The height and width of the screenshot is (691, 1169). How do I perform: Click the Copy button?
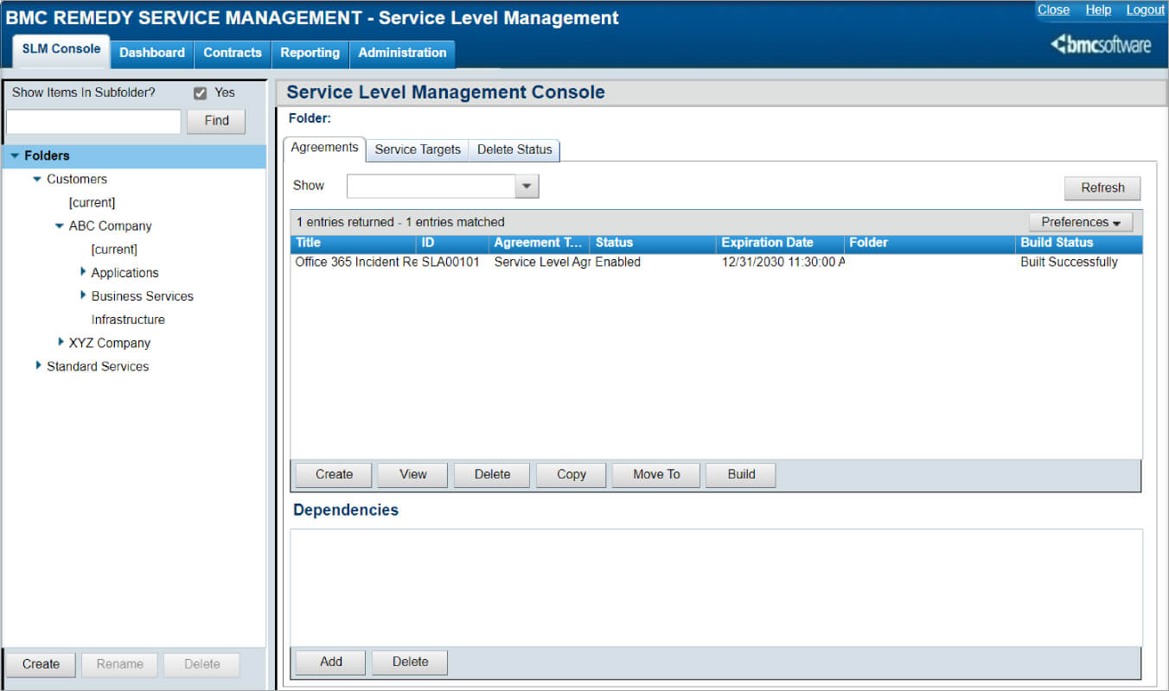571,474
